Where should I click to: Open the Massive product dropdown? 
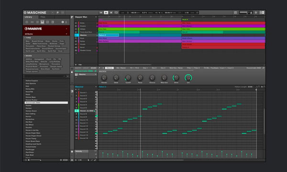pyautogui.click(x=66, y=29)
